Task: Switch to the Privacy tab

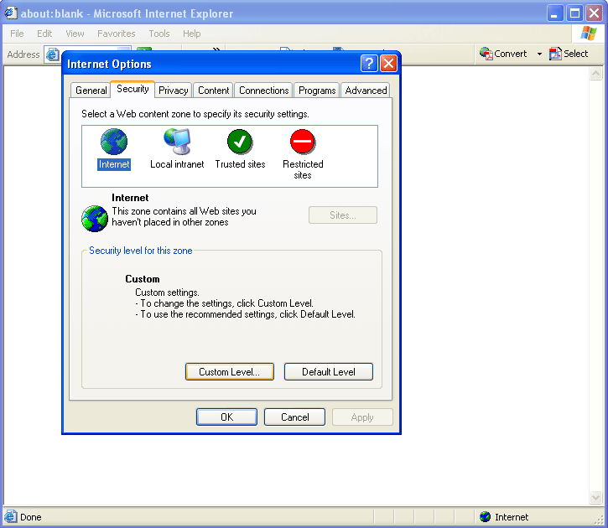Action: [174, 91]
